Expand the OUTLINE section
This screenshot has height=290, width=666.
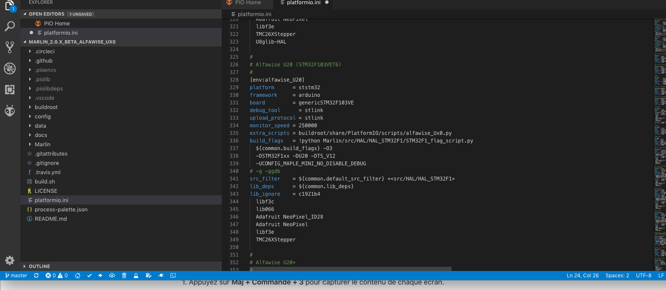point(39,266)
